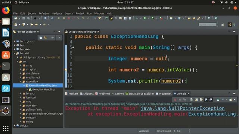Open the New wizard dropdown arrow
The image size is (239, 134).
[19, 18]
